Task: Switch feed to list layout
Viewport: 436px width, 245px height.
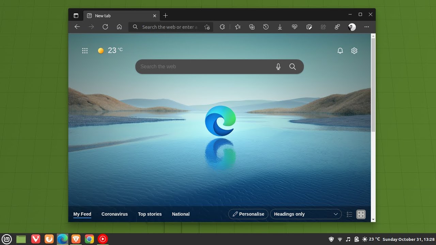Action: pyautogui.click(x=349, y=214)
